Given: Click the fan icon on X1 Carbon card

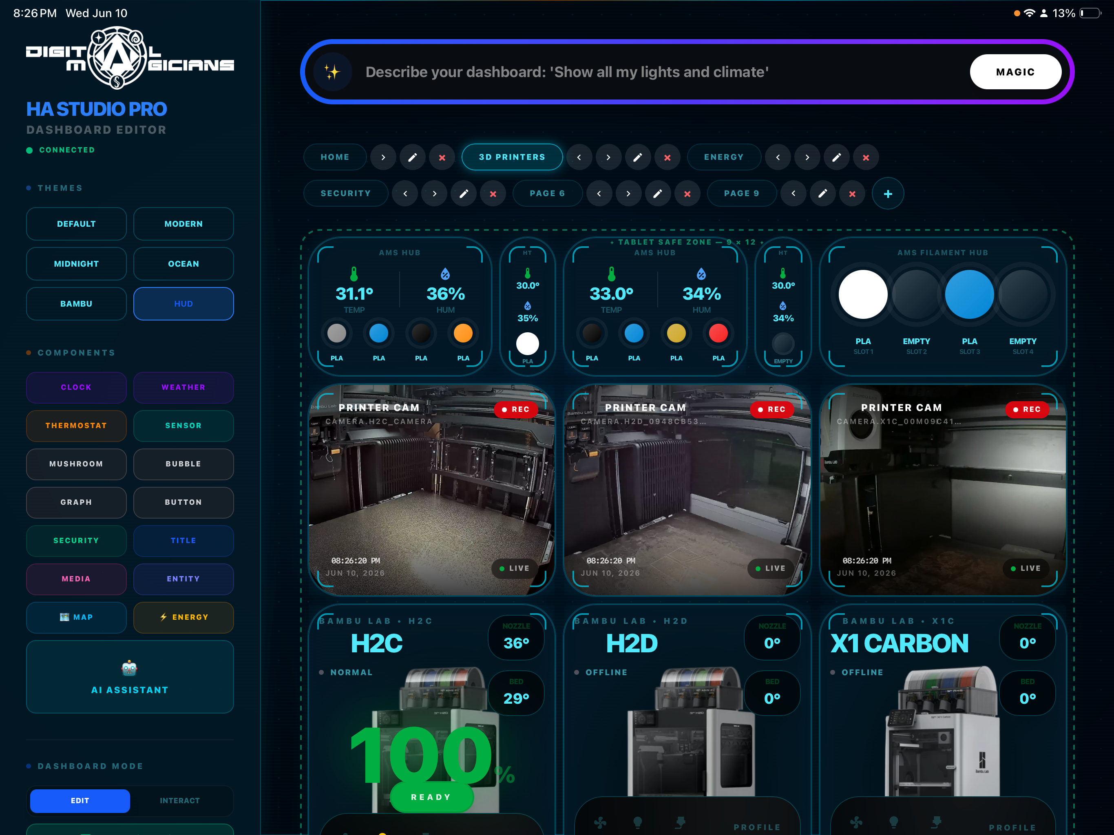Looking at the screenshot, I should point(856,823).
